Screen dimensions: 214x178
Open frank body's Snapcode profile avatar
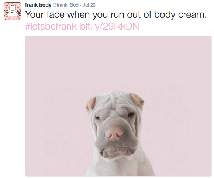tap(13, 11)
